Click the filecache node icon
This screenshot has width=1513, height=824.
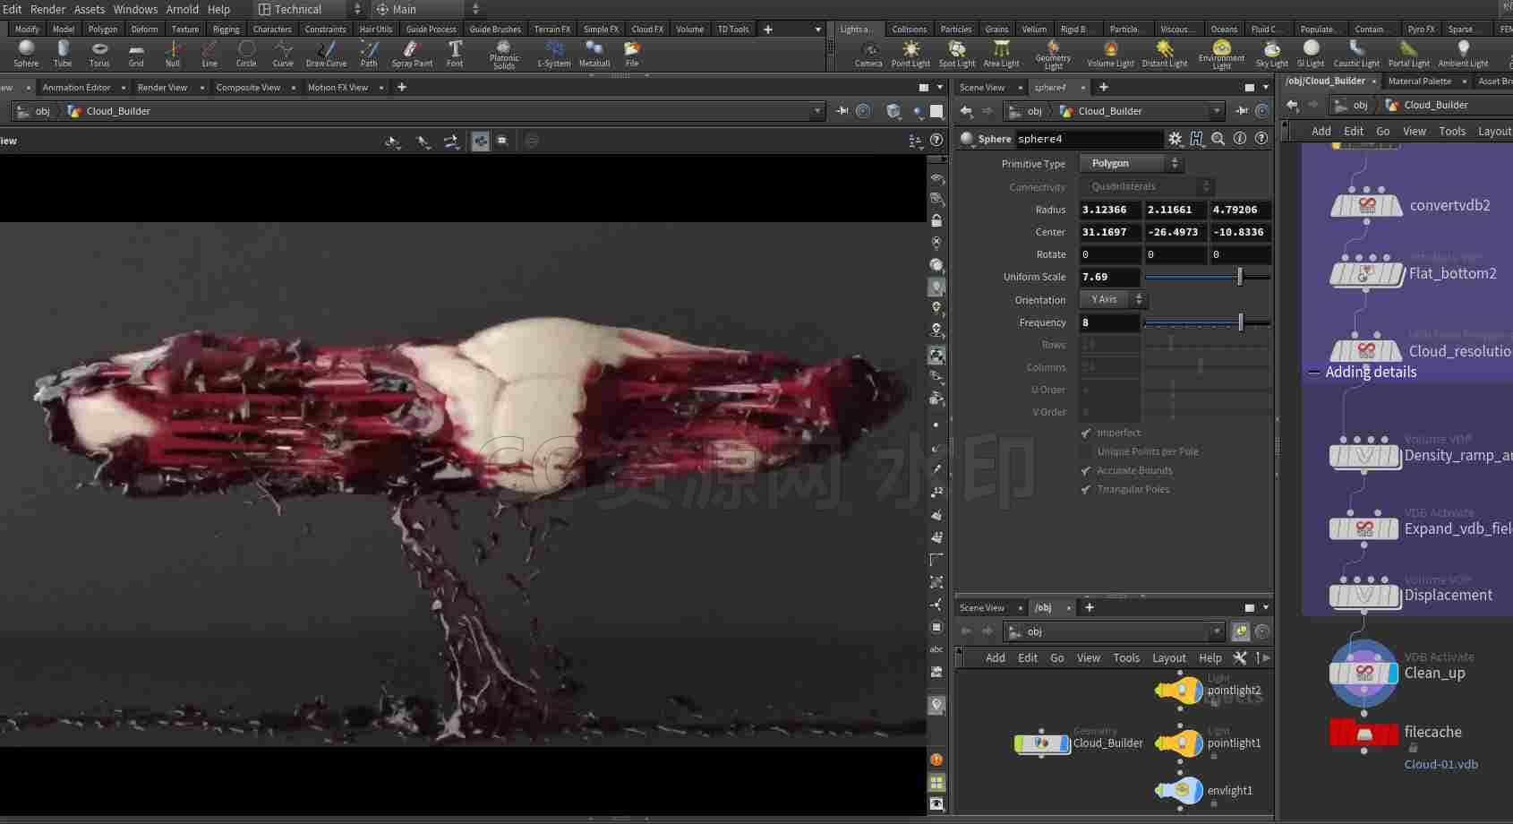(1363, 734)
